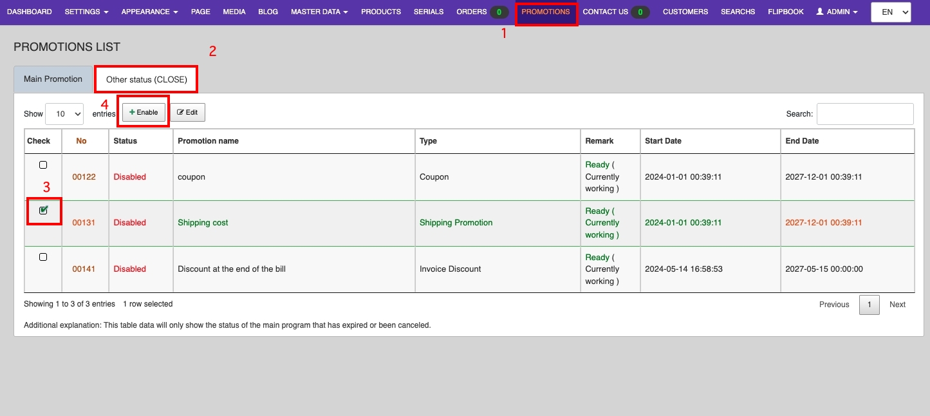
Task: Expand the Master Data menu
Action: coord(319,12)
